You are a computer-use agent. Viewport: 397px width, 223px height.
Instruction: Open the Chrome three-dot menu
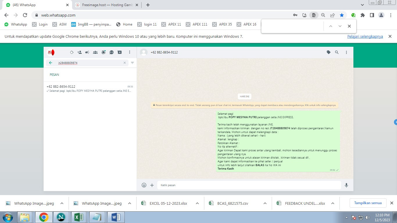point(391,15)
